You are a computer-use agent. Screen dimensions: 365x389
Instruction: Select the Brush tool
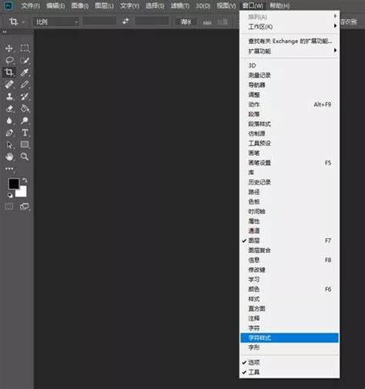pos(25,85)
